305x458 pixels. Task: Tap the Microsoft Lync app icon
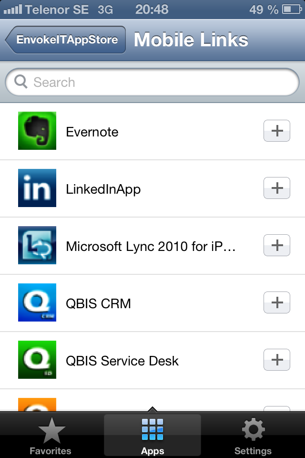(37, 245)
